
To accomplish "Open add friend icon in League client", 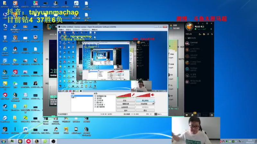I will 200,34.
